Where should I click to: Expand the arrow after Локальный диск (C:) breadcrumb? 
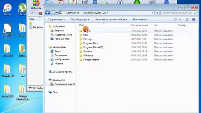(108, 13)
